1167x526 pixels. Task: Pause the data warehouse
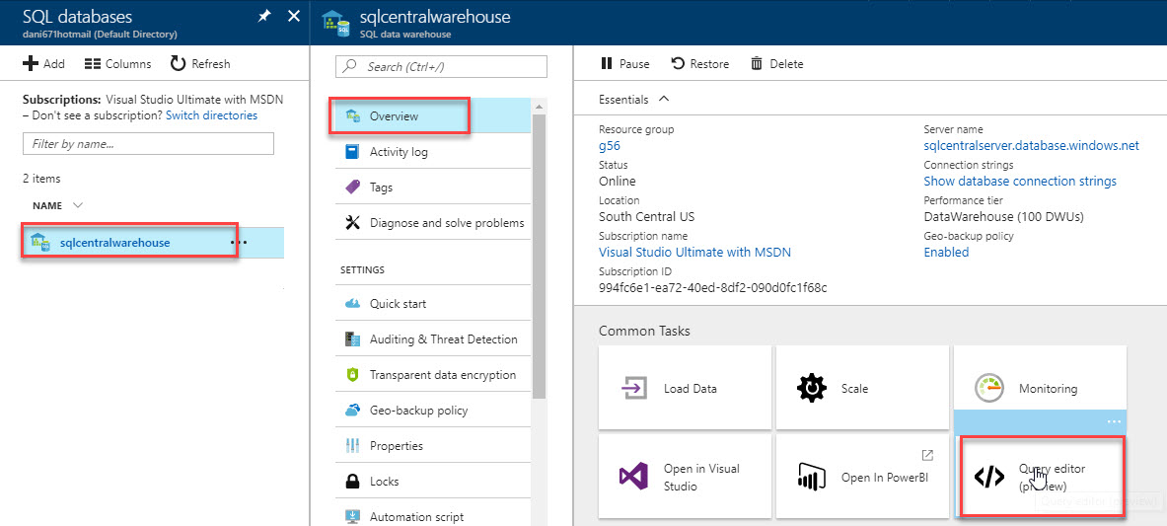click(625, 63)
